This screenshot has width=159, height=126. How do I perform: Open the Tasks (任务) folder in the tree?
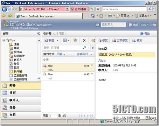coord(14,64)
